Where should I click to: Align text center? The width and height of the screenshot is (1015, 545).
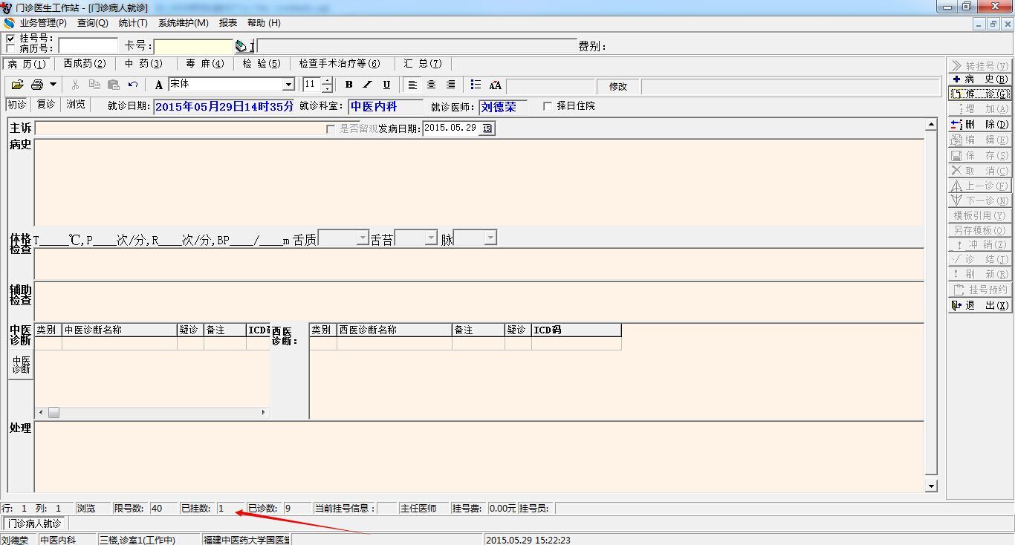click(x=432, y=85)
